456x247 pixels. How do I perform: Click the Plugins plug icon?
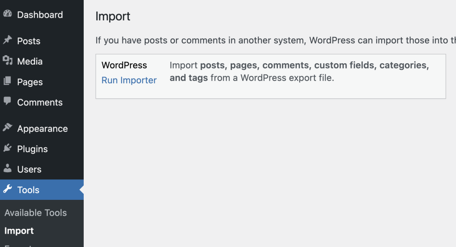tap(8, 148)
